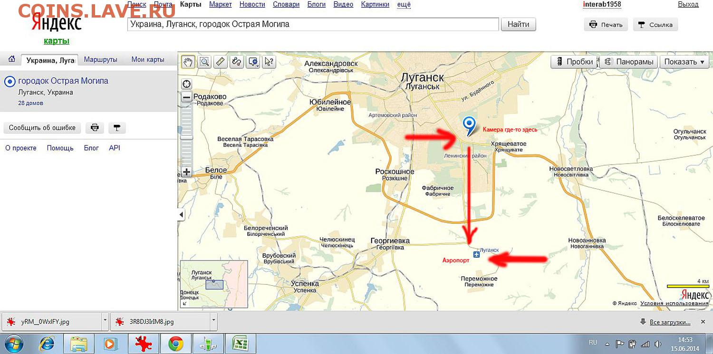Click the zoom slider handle
This screenshot has height=354, width=713.
click(x=186, y=138)
